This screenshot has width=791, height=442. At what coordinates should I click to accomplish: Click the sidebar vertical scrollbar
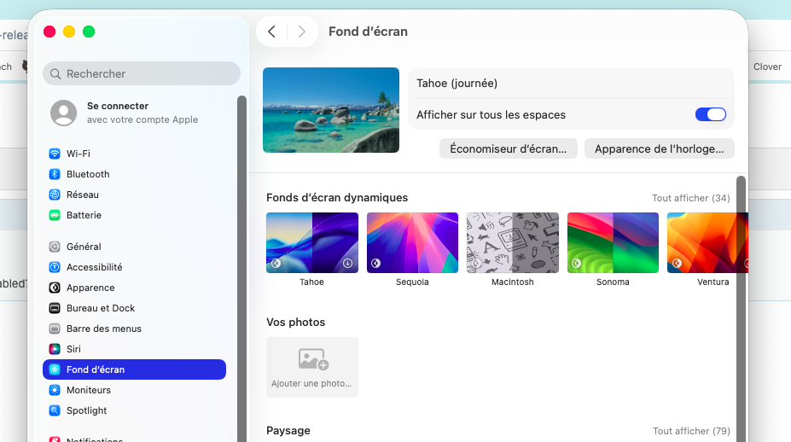(242, 267)
